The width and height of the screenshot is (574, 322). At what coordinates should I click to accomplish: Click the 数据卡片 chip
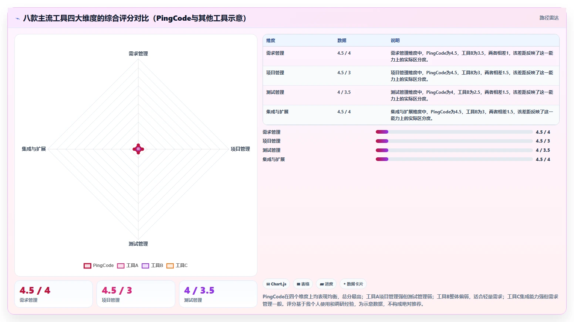click(353, 284)
